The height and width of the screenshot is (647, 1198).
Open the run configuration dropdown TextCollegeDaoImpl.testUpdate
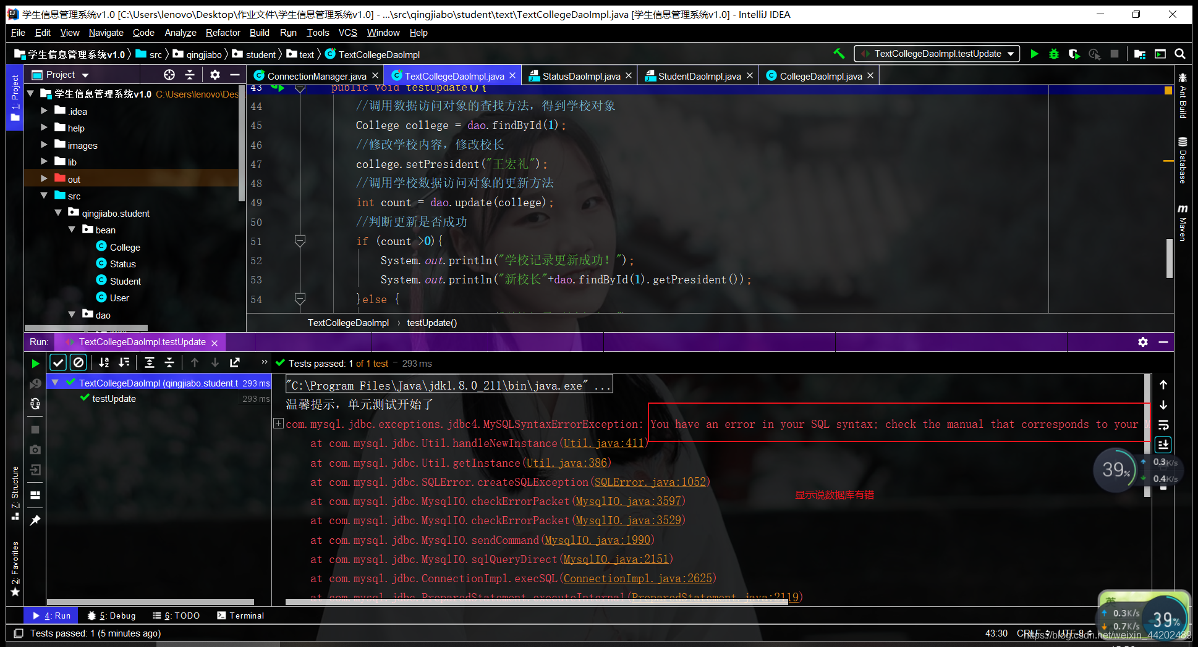click(x=937, y=54)
